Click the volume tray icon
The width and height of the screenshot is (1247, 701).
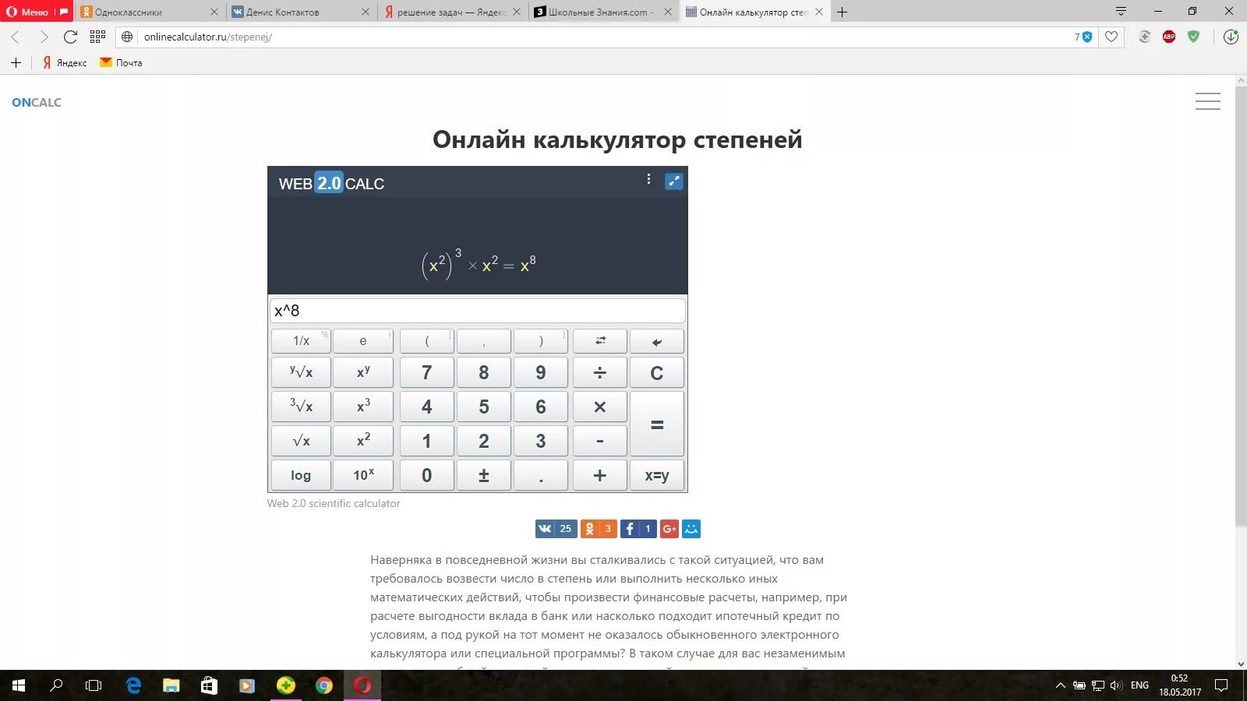pyautogui.click(x=1115, y=685)
